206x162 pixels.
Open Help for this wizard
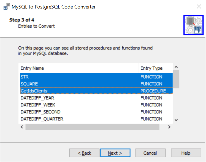[x=186, y=153]
